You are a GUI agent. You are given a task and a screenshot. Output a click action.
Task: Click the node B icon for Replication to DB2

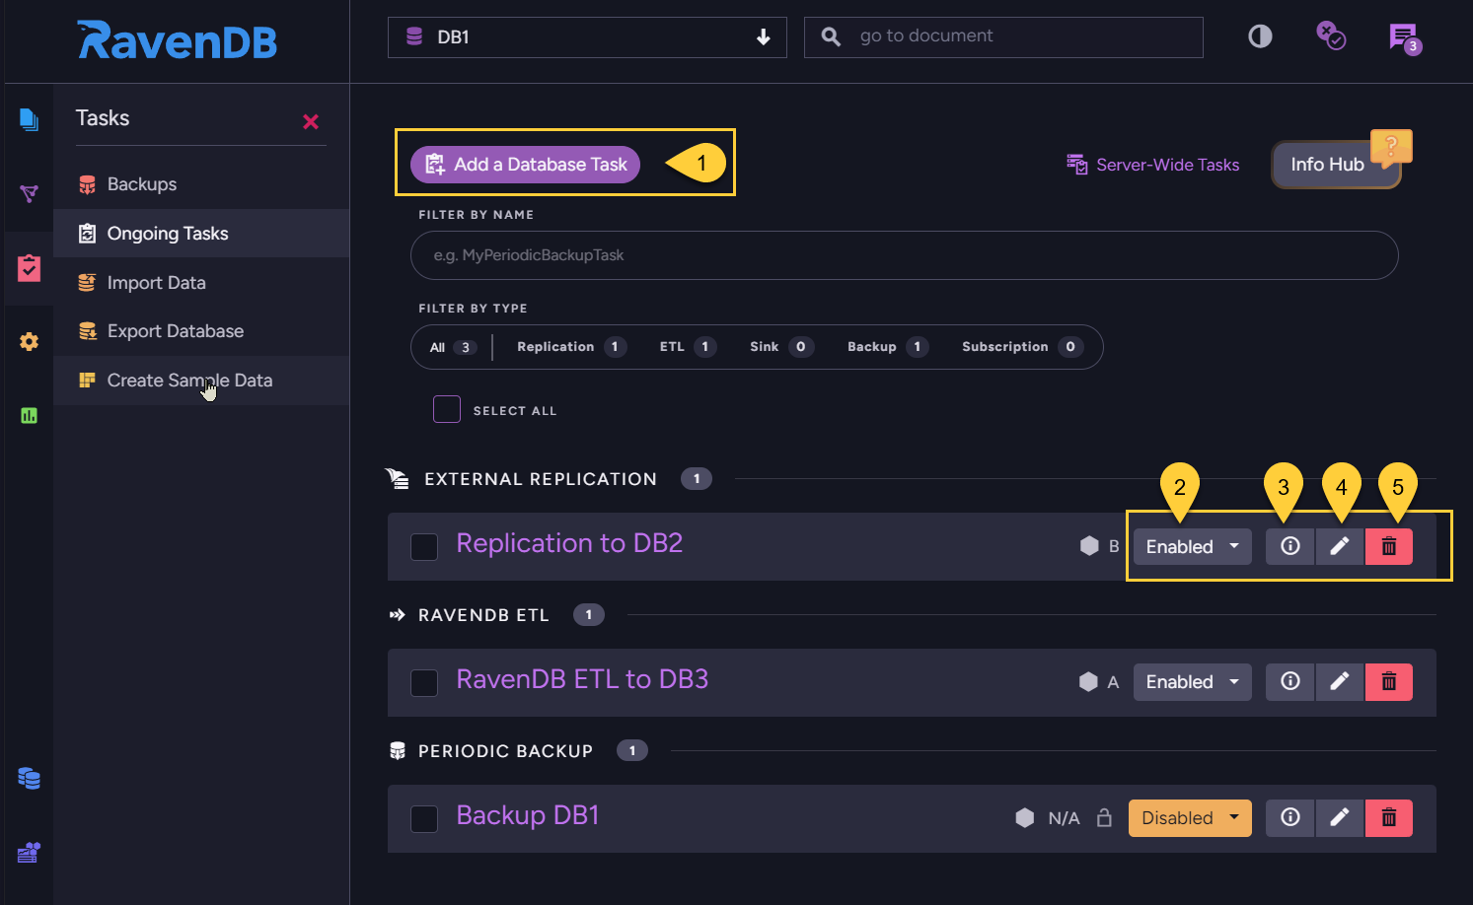tap(1089, 546)
